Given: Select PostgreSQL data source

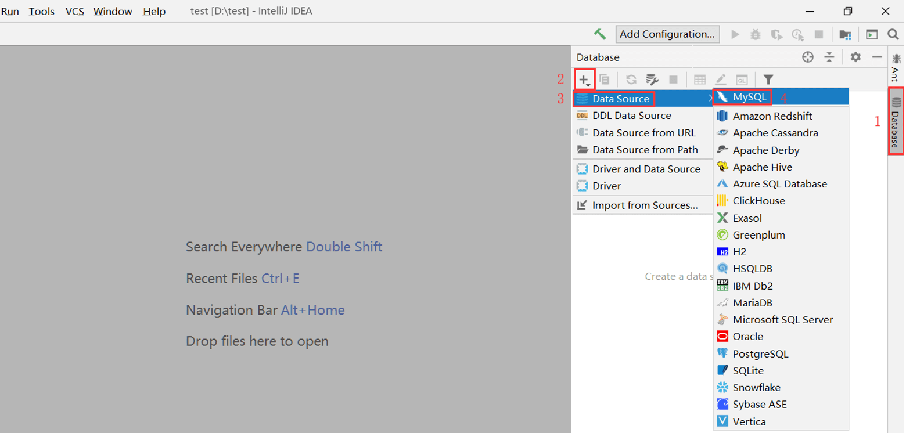Looking at the screenshot, I should 781,353.
